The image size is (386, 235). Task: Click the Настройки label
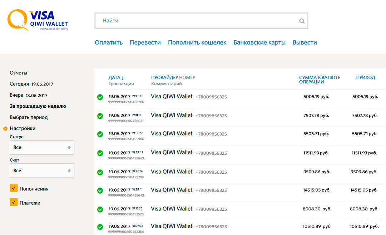(x=23, y=128)
